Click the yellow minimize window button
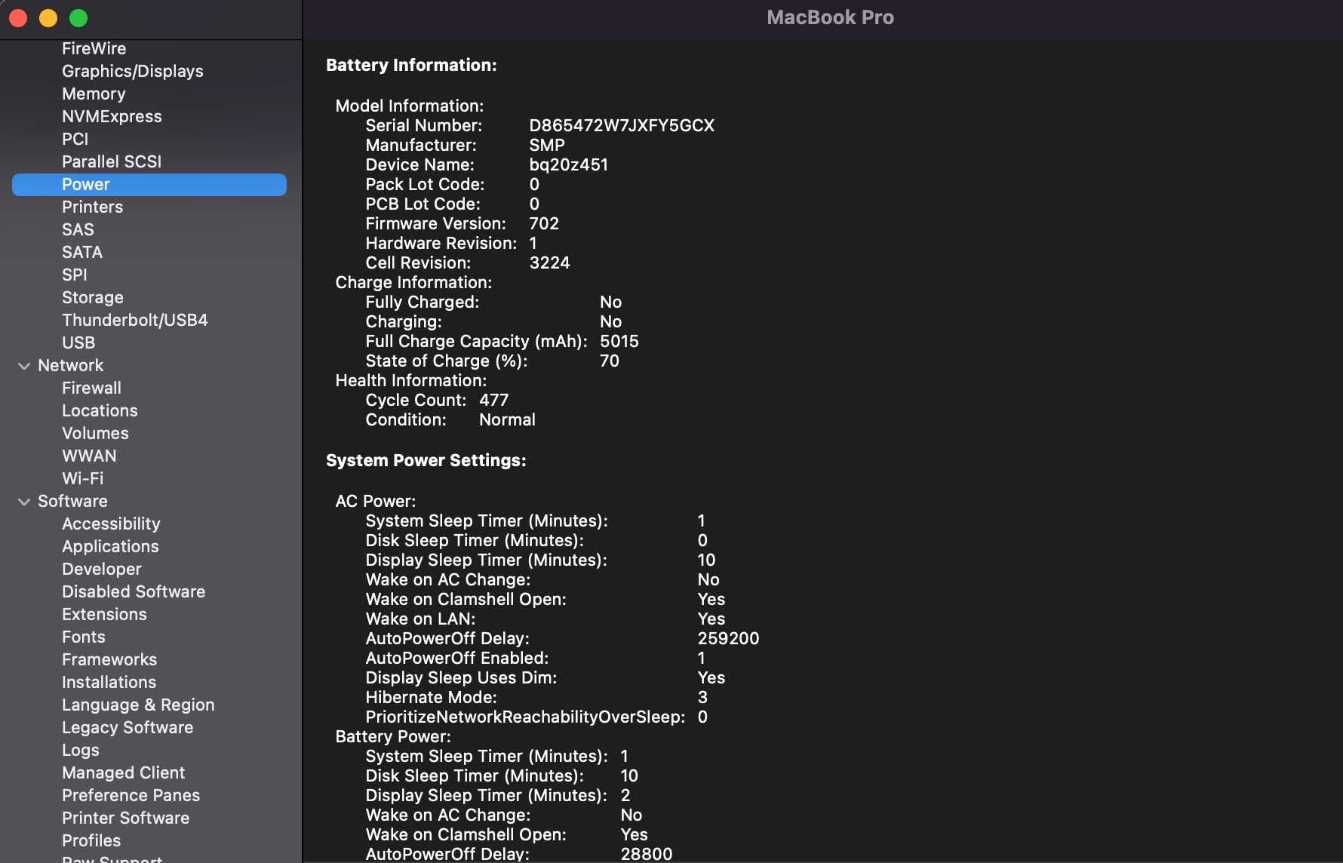The height and width of the screenshot is (863, 1343). point(48,18)
